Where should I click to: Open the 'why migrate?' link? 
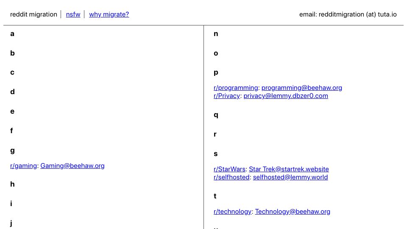[109, 14]
